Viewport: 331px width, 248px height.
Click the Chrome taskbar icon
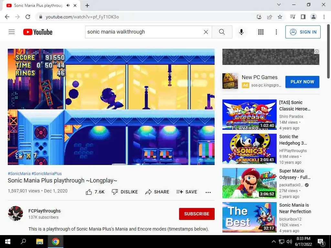[56, 242]
